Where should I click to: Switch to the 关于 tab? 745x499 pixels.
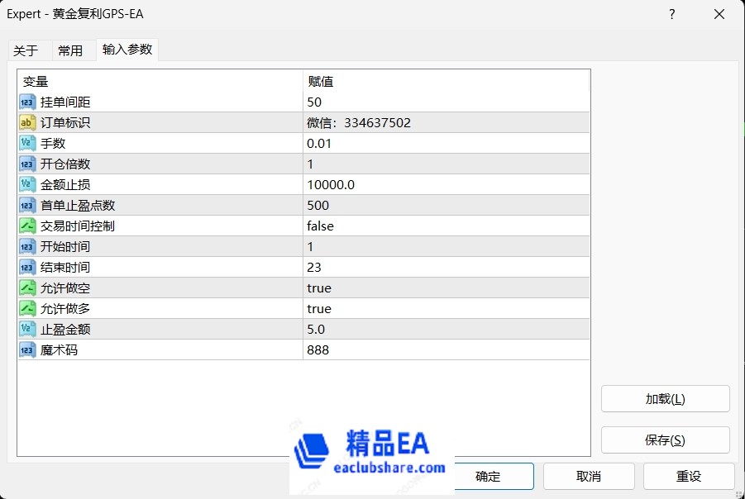tap(26, 50)
